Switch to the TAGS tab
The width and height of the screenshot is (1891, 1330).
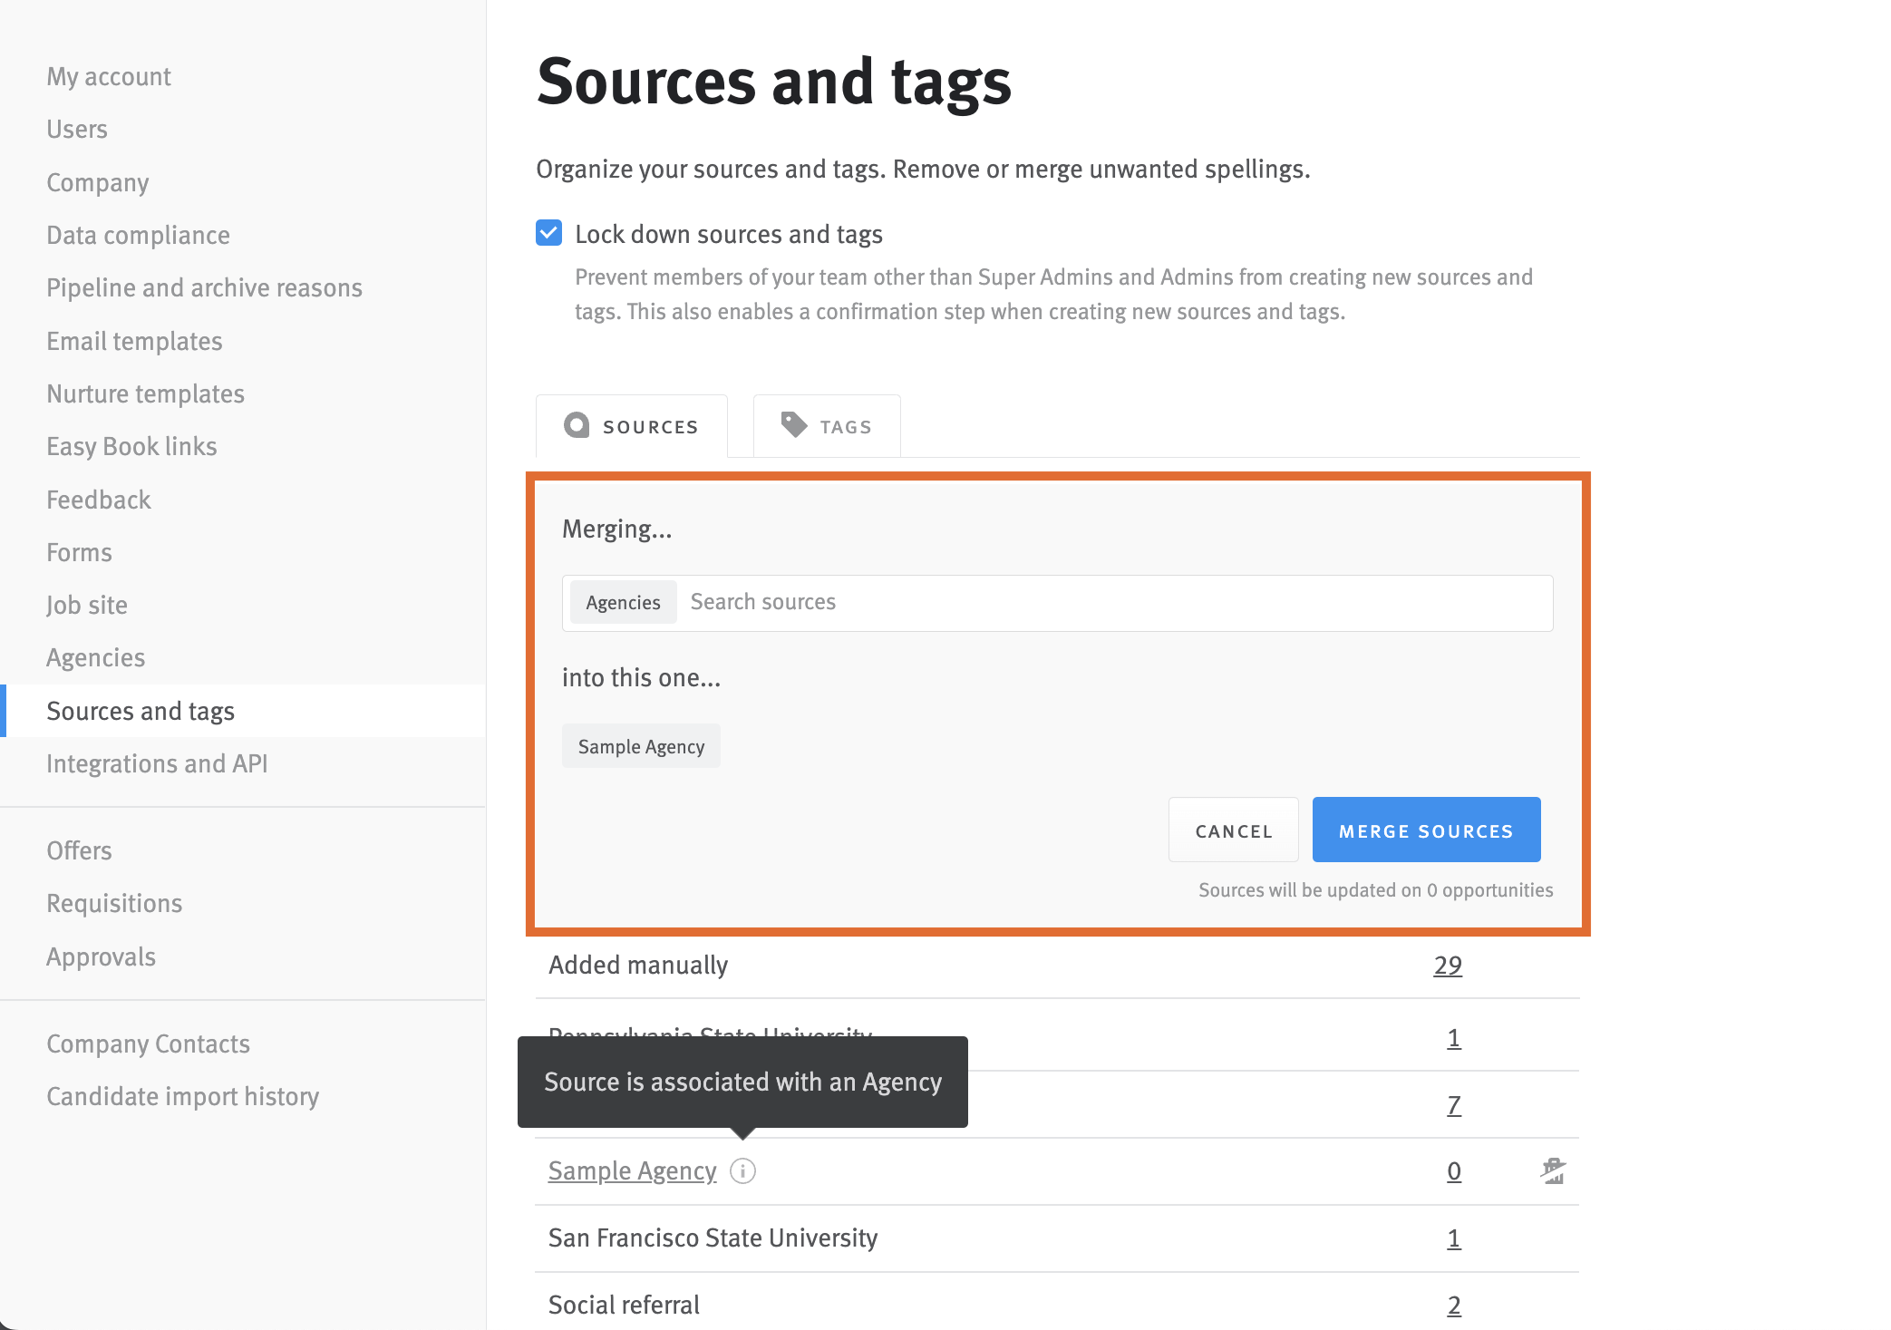coord(826,425)
